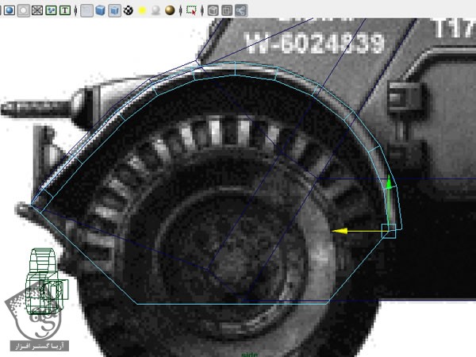Toggle shadows white sphere icon
Screen dimensions: 476x357
click(155, 11)
